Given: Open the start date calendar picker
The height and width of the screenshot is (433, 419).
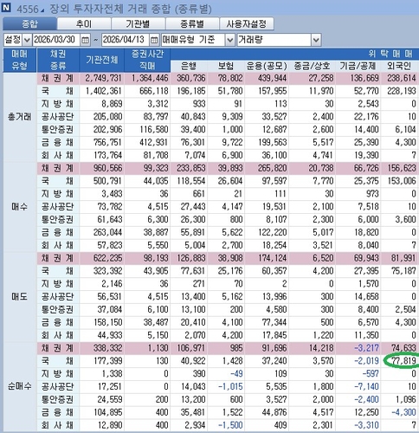Looking at the screenshot, I should coord(85,40).
